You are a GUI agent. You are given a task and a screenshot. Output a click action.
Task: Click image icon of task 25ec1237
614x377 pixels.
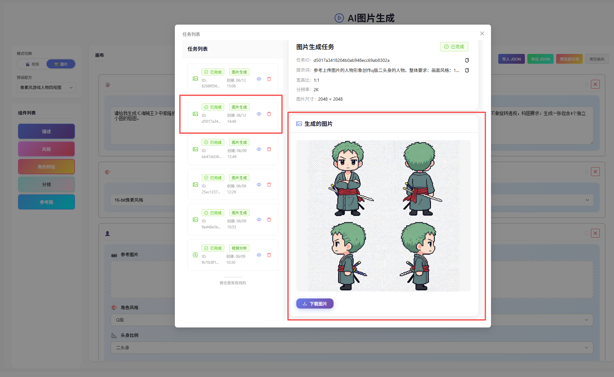pos(195,185)
